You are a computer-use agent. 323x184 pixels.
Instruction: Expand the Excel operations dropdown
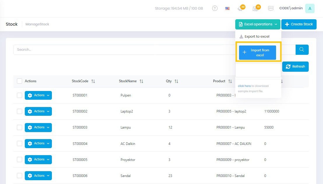tap(258, 24)
